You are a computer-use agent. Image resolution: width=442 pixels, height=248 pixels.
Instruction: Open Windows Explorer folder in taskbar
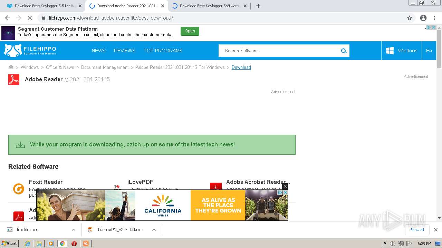39,244
